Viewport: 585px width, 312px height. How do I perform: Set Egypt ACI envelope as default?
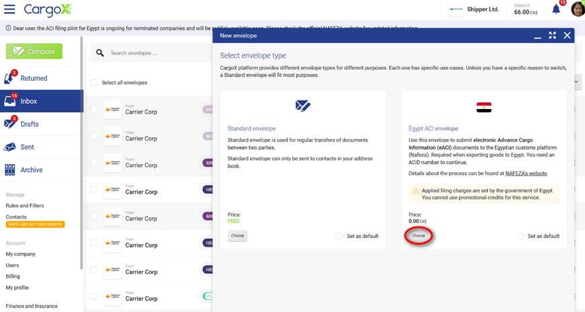pyautogui.click(x=520, y=236)
